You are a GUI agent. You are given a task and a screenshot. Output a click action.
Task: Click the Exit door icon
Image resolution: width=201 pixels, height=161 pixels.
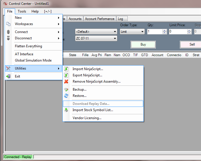8,76
